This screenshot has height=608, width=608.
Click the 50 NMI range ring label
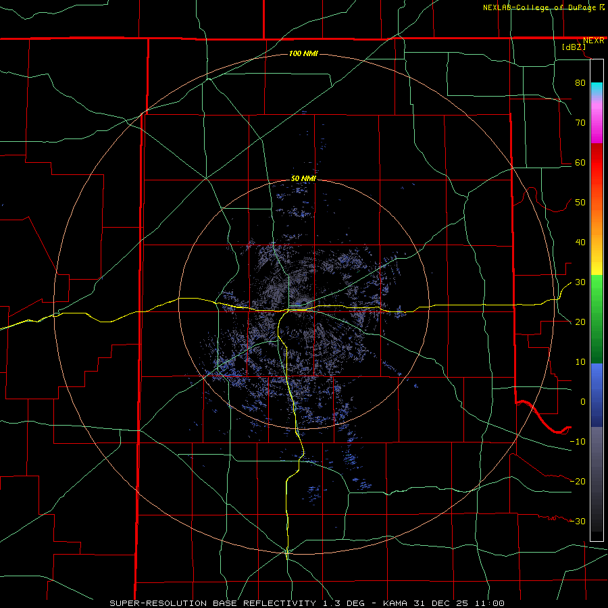(303, 179)
